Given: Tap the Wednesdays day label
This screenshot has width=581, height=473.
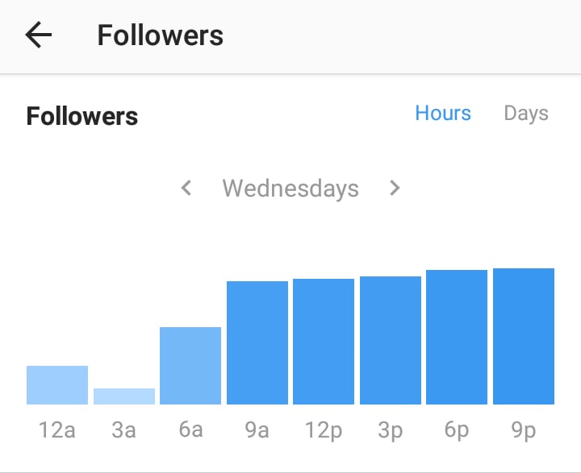Looking at the screenshot, I should pyautogui.click(x=290, y=189).
